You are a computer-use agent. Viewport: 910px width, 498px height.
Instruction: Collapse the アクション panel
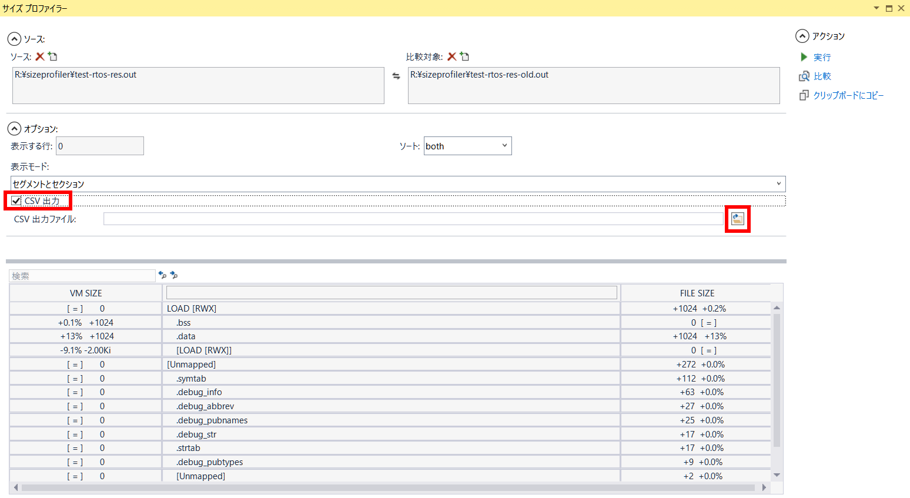click(x=802, y=36)
